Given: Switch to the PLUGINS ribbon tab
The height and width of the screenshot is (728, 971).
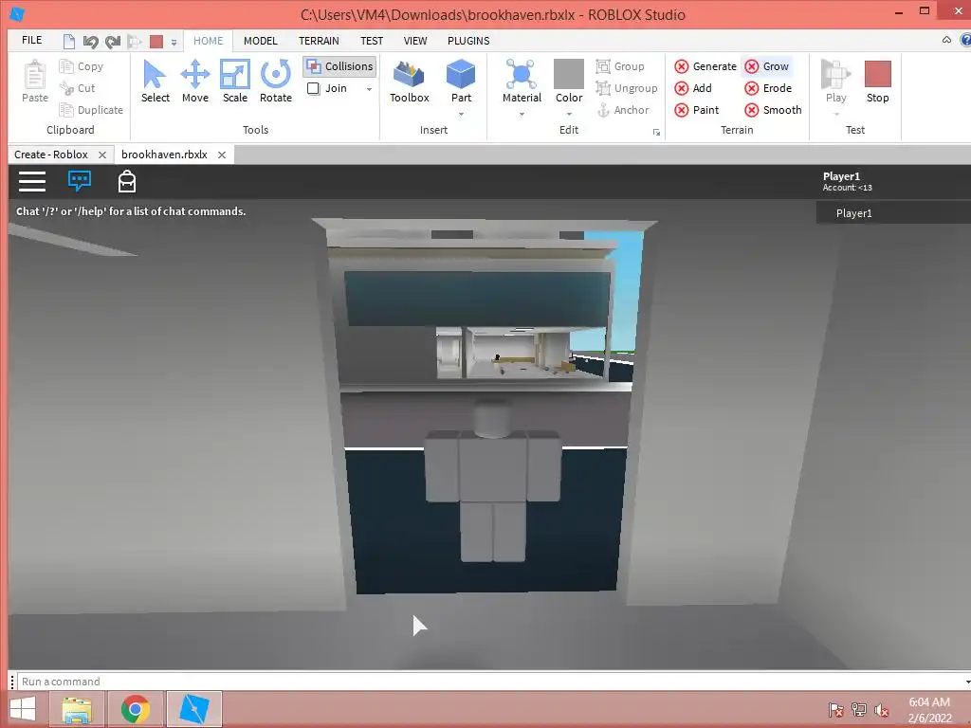Looking at the screenshot, I should pyautogui.click(x=468, y=41).
